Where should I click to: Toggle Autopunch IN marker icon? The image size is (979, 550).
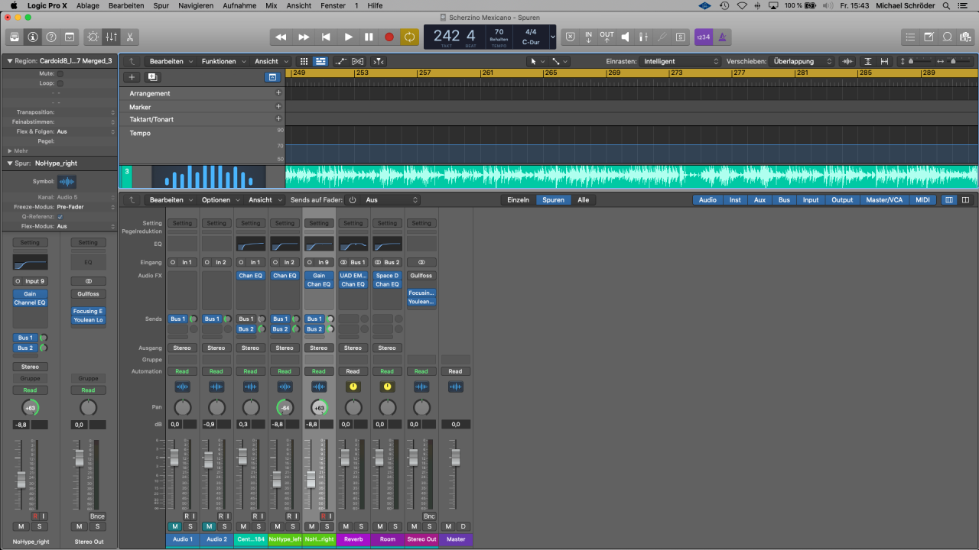click(588, 37)
